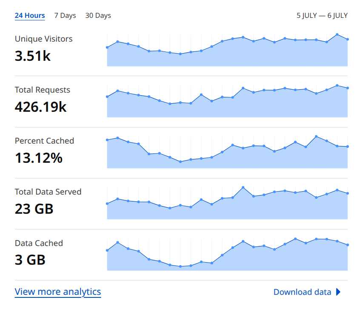Click the Unique Visitors label
This screenshot has height=311, width=360.
click(x=44, y=39)
